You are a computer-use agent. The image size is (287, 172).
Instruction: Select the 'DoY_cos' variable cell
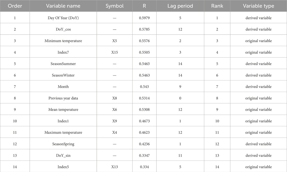(63, 29)
